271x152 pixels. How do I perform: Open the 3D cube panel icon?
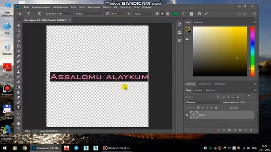(x=180, y=41)
